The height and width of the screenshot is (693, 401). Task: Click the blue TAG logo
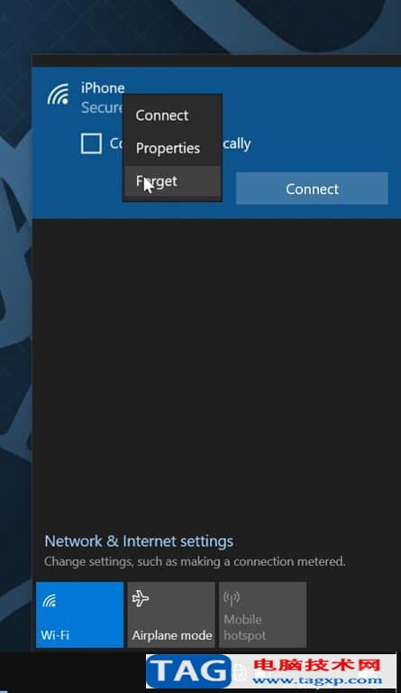[189, 671]
